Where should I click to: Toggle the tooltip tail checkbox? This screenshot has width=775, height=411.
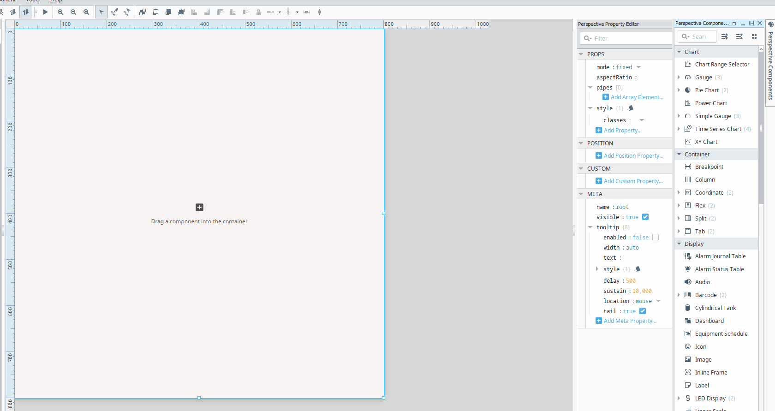click(643, 311)
